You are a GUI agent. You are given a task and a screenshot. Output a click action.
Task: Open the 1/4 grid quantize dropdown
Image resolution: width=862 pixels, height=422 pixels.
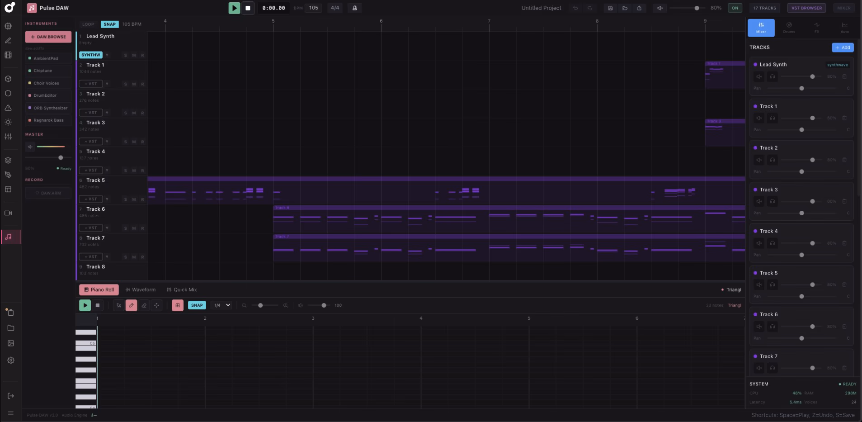click(221, 305)
